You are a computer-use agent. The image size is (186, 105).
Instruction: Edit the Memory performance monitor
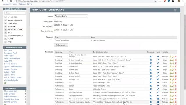click(173, 86)
